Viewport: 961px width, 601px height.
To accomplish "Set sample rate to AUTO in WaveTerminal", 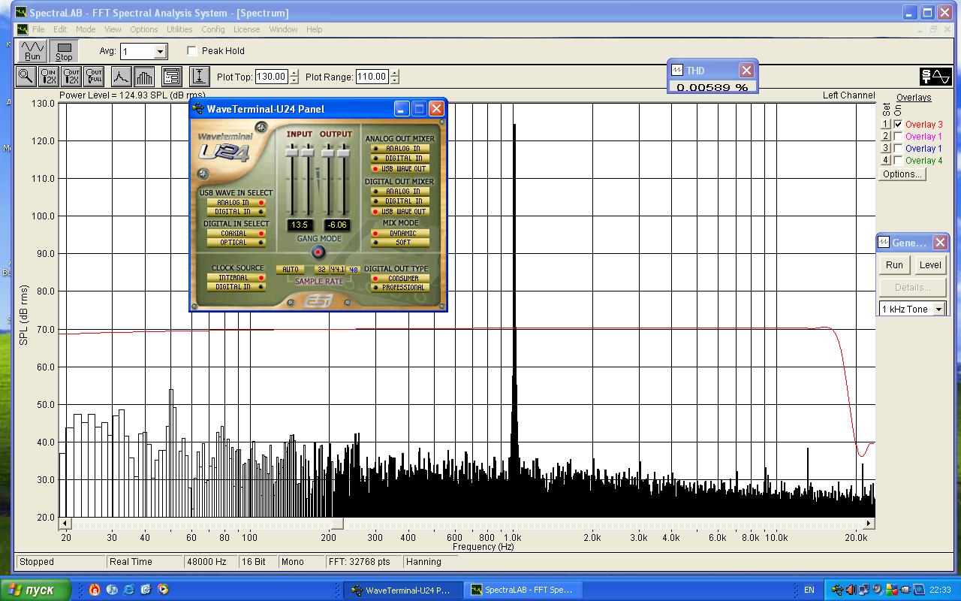I will (291, 270).
